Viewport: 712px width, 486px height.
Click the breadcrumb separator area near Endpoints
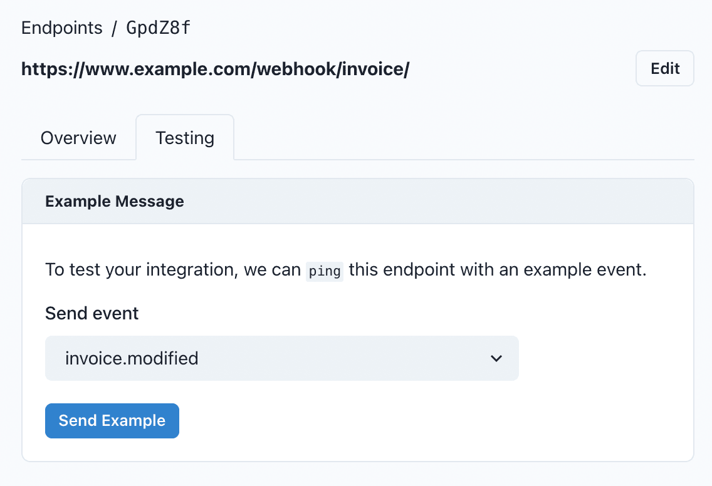tap(113, 28)
